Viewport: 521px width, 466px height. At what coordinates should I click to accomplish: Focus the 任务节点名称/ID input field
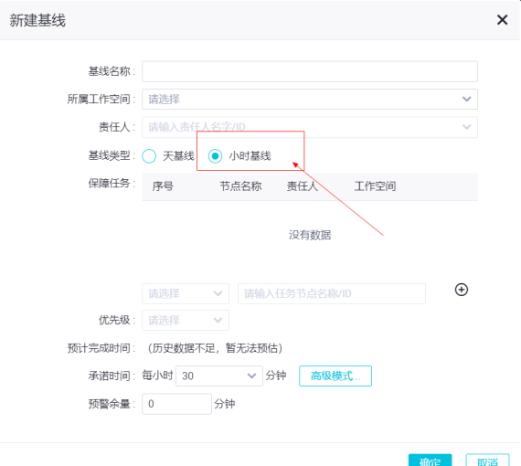click(x=332, y=293)
